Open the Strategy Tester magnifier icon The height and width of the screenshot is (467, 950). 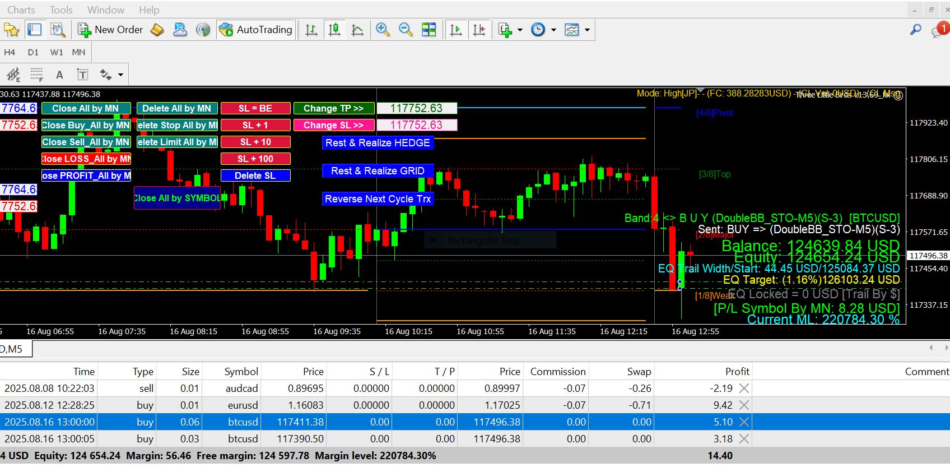click(x=58, y=30)
